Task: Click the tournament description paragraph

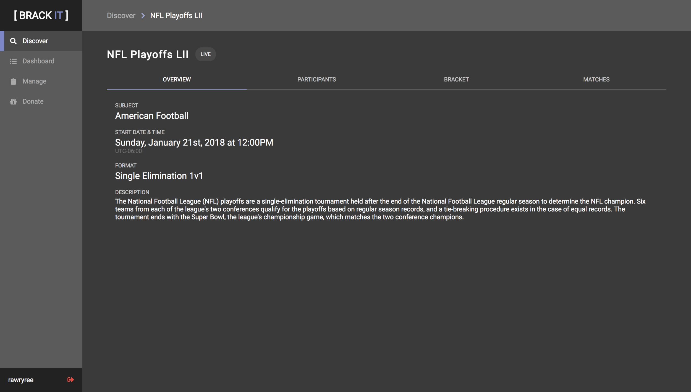Action: [380, 209]
